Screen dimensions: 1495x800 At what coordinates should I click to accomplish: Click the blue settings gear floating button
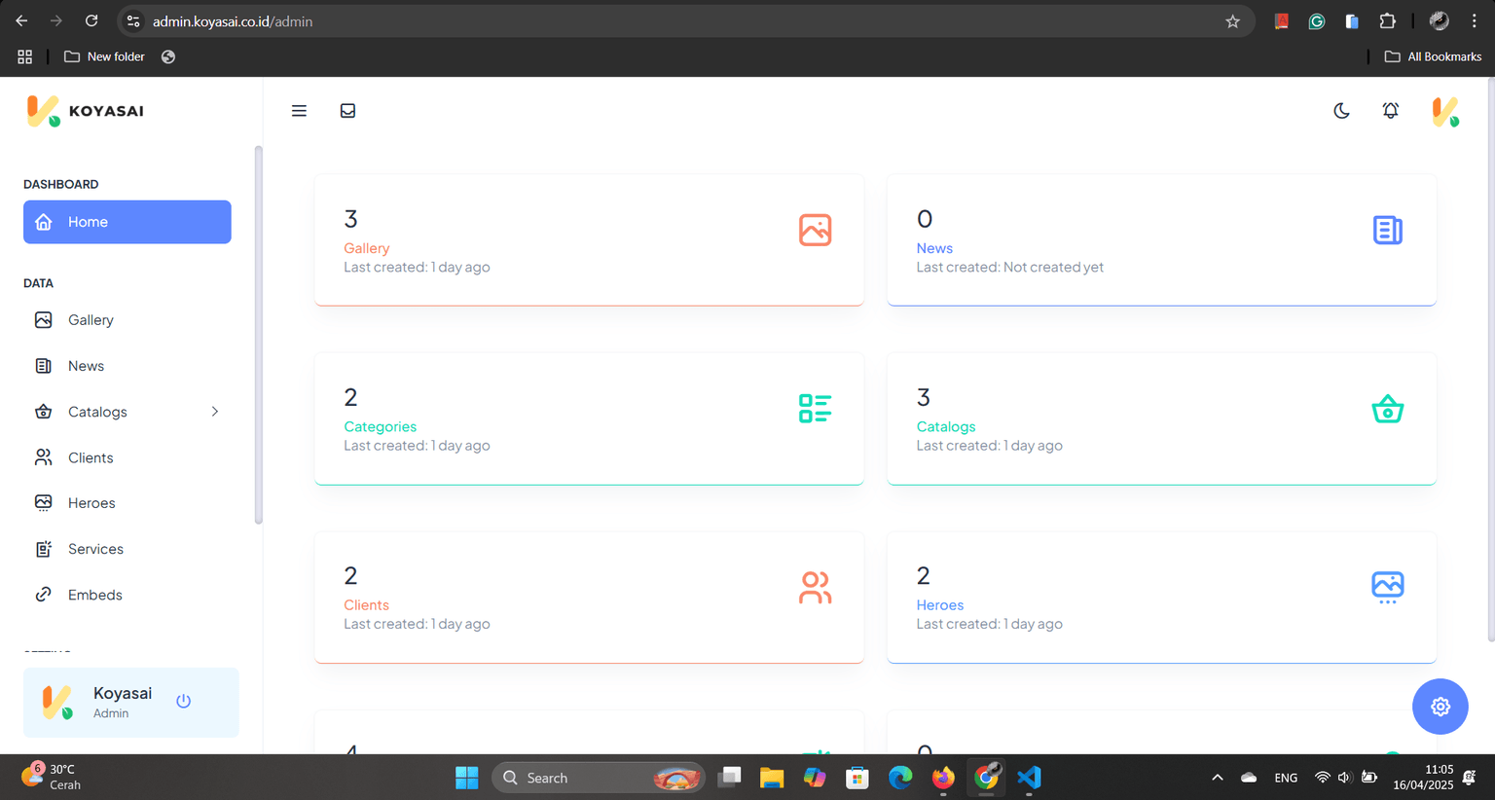point(1440,707)
